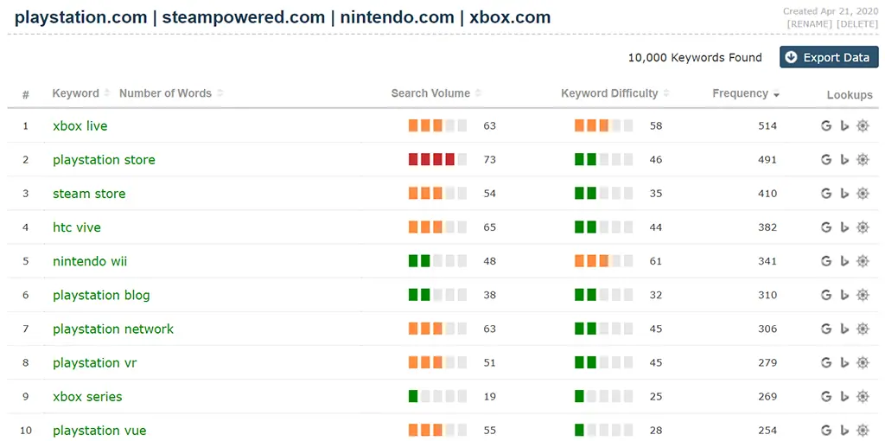Open Google lookup for htc vive
The image size is (885, 441).
click(825, 227)
